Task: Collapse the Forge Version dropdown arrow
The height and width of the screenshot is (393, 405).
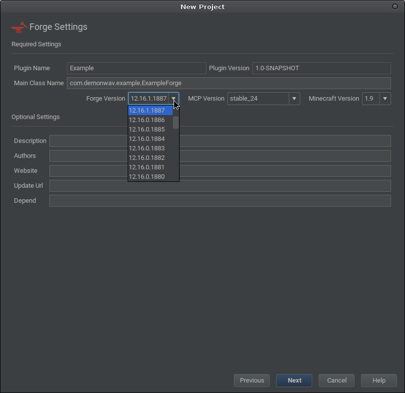Action: point(174,99)
